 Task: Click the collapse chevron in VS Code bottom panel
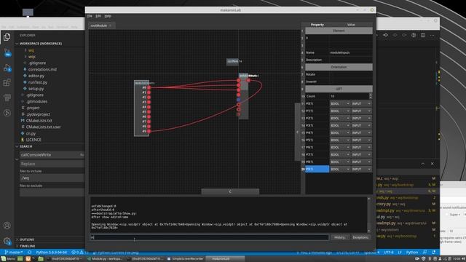[x=422, y=164]
